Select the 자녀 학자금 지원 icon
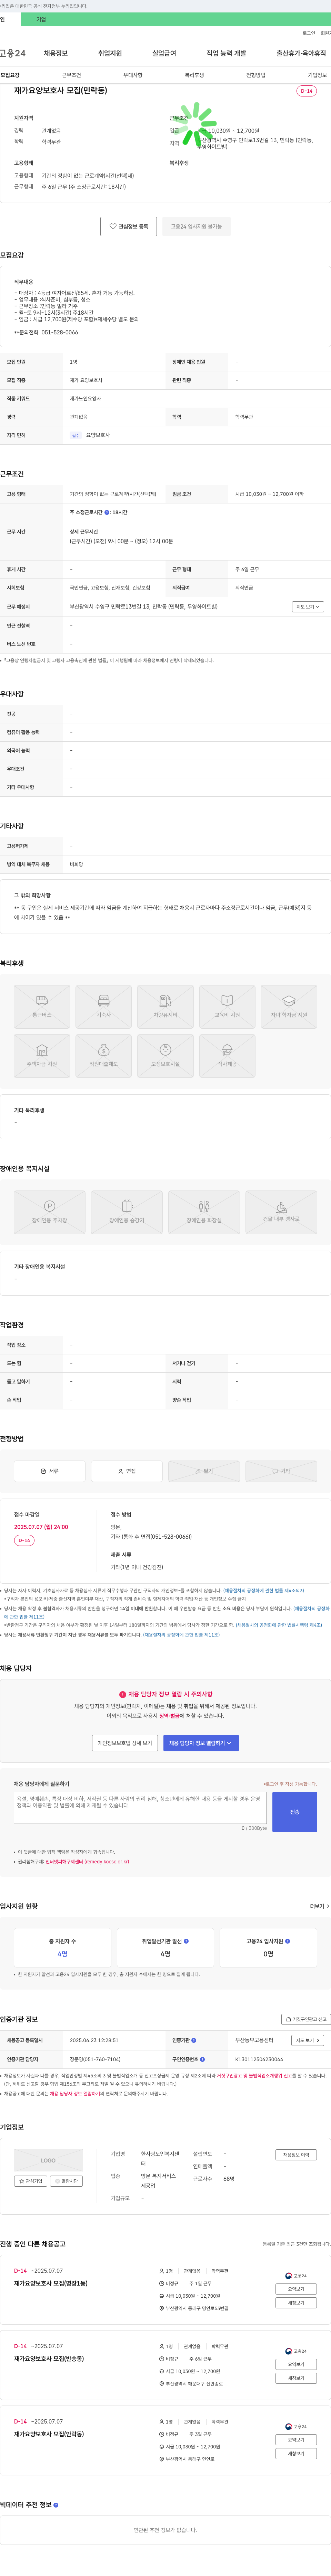331x2576 pixels. click(289, 1007)
